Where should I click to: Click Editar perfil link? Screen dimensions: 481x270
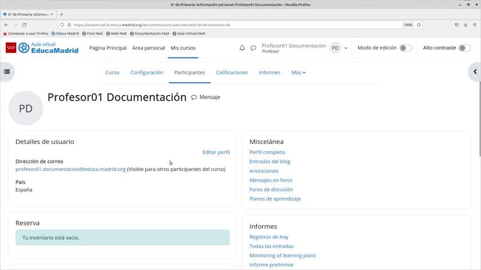216,152
